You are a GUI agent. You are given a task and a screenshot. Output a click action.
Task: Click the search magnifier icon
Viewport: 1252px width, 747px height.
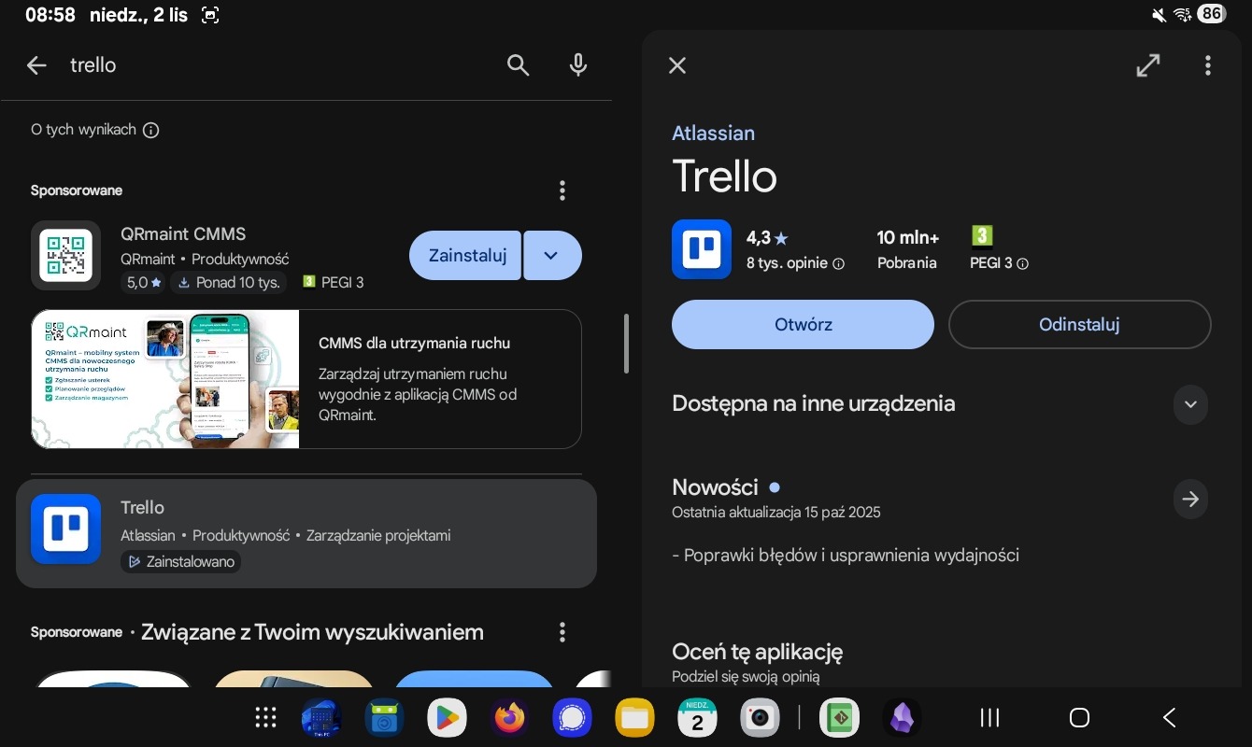click(x=518, y=65)
